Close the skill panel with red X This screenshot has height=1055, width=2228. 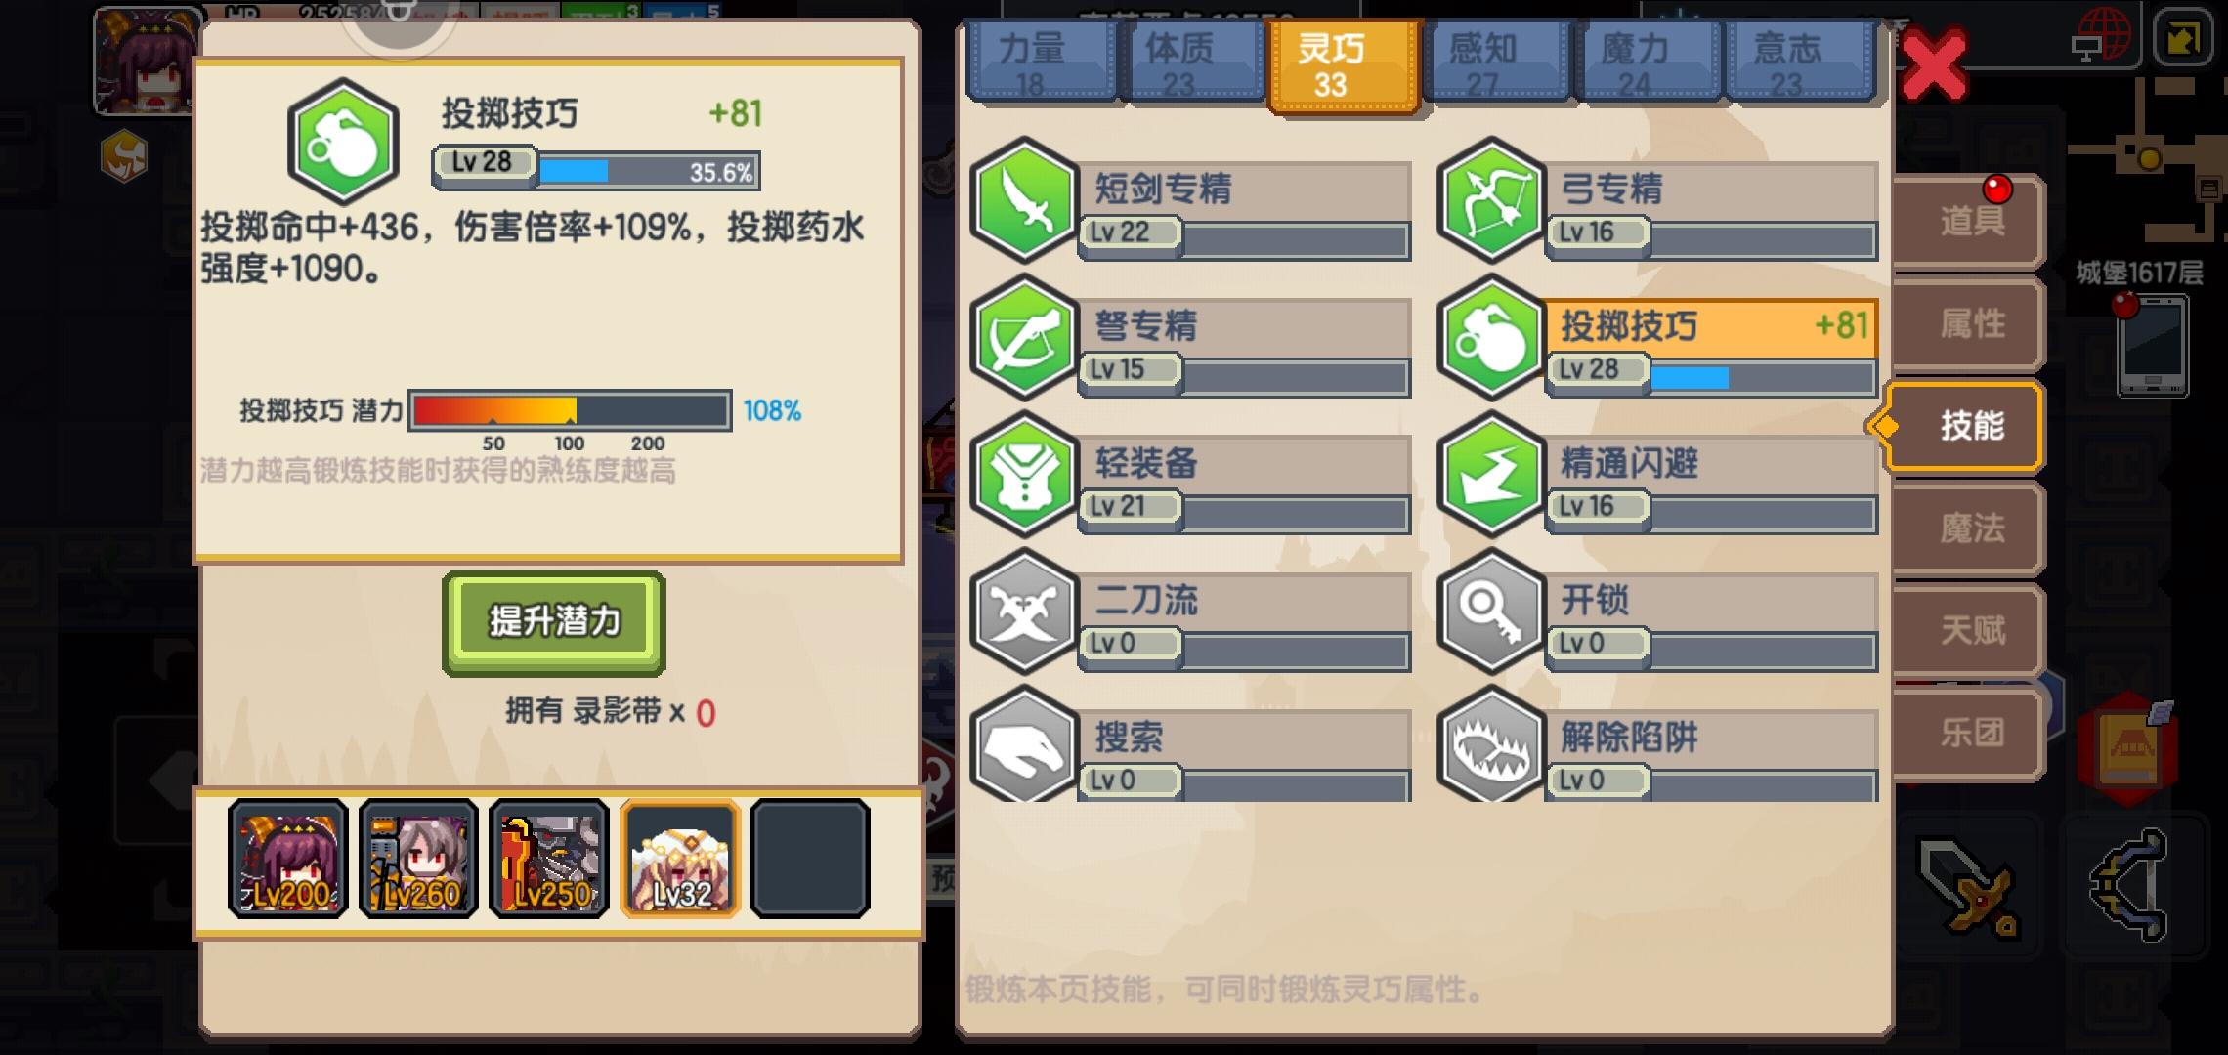(1934, 65)
